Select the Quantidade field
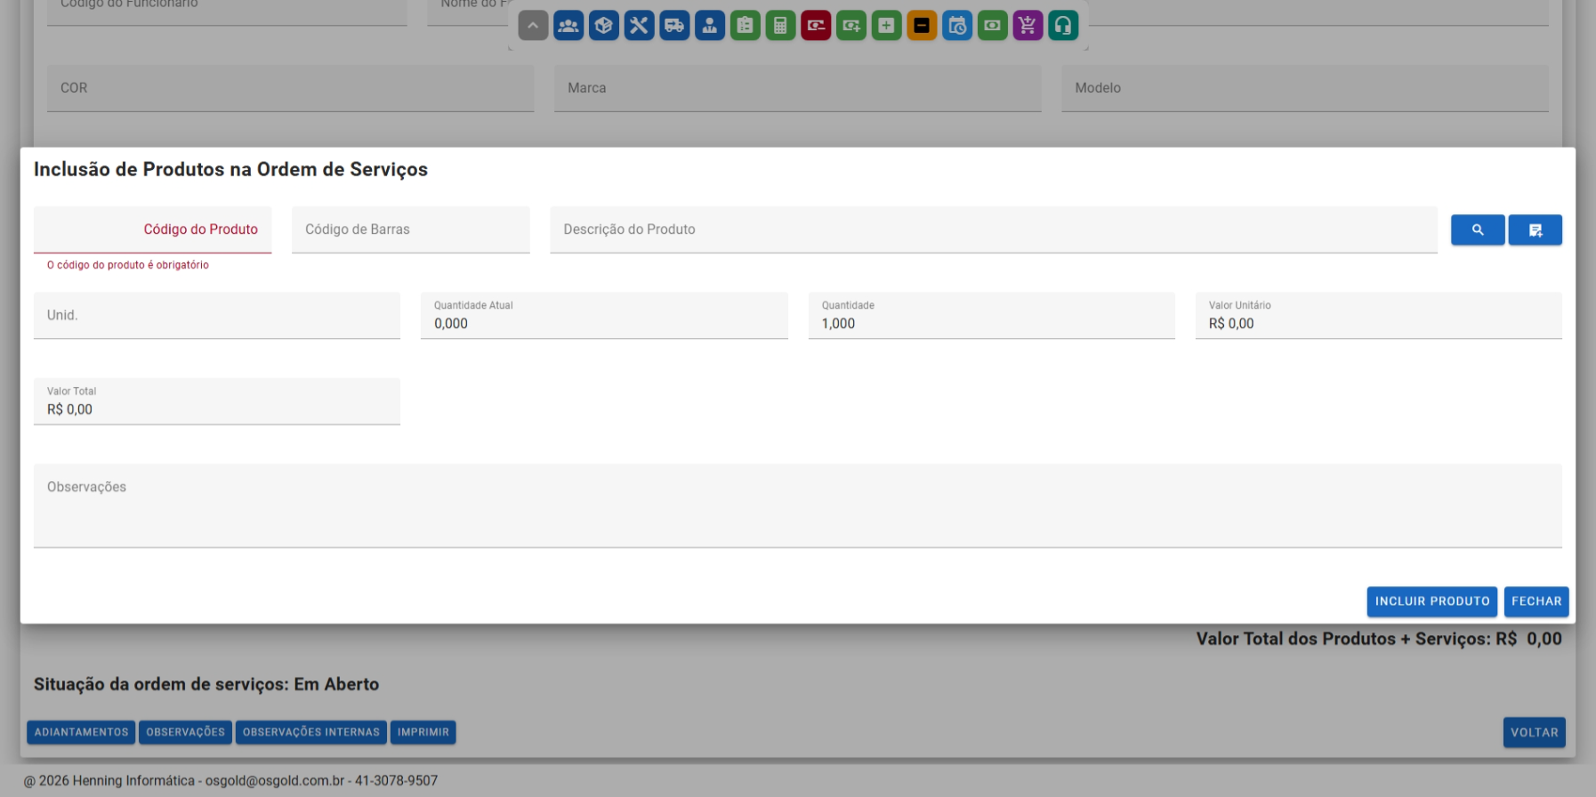The height and width of the screenshot is (797, 1596). [991, 323]
